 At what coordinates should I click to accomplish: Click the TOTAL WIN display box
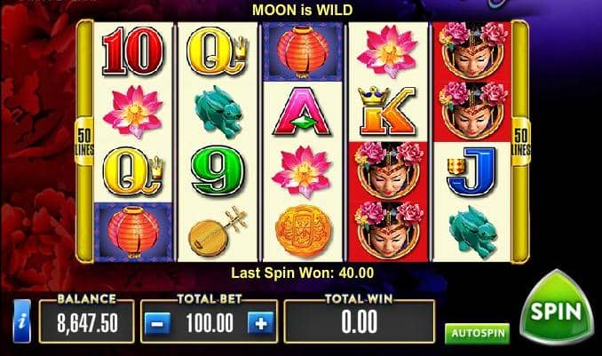click(x=360, y=322)
